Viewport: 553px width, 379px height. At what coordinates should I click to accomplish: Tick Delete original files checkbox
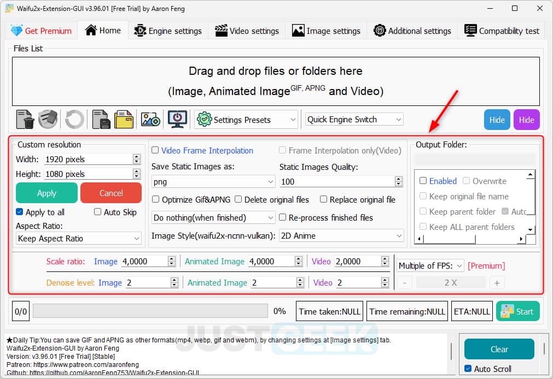tap(238, 199)
